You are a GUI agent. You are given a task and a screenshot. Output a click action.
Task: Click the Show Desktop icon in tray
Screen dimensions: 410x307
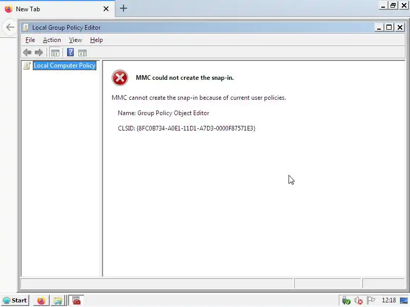(x=404, y=301)
